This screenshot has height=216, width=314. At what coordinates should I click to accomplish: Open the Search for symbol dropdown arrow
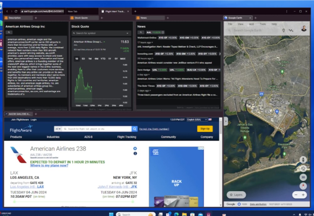click(x=127, y=33)
